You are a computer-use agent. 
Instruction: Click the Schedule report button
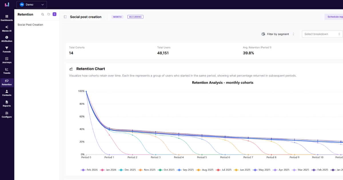(334, 17)
